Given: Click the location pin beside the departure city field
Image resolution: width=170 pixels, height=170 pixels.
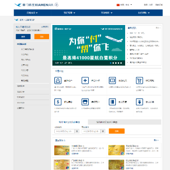Looking at the screenshot, I should (x=77, y=131).
